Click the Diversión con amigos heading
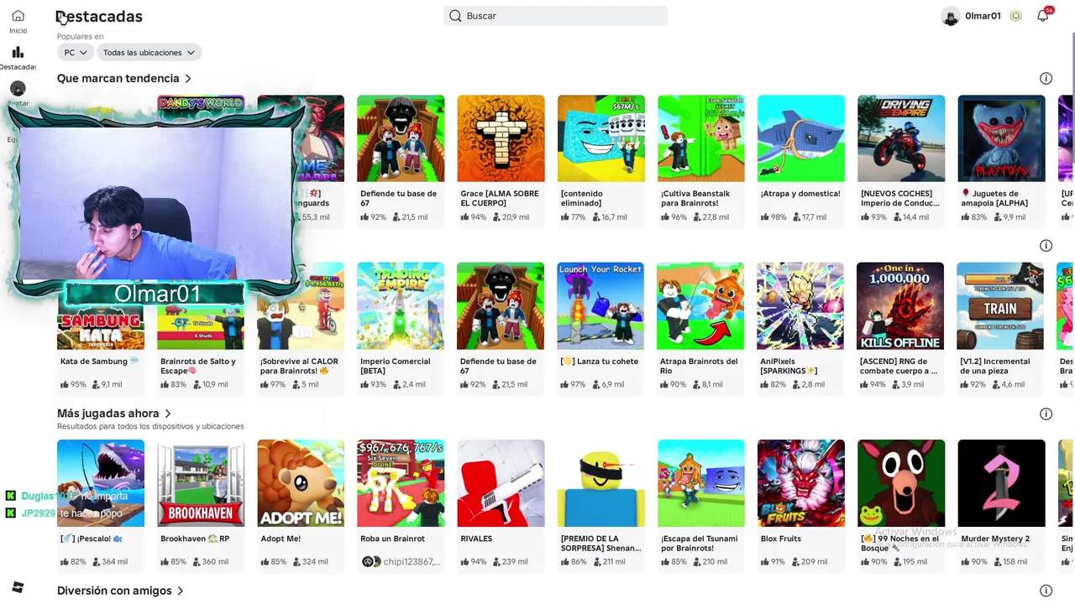Screen dimensions: 1075x604 (x=114, y=591)
